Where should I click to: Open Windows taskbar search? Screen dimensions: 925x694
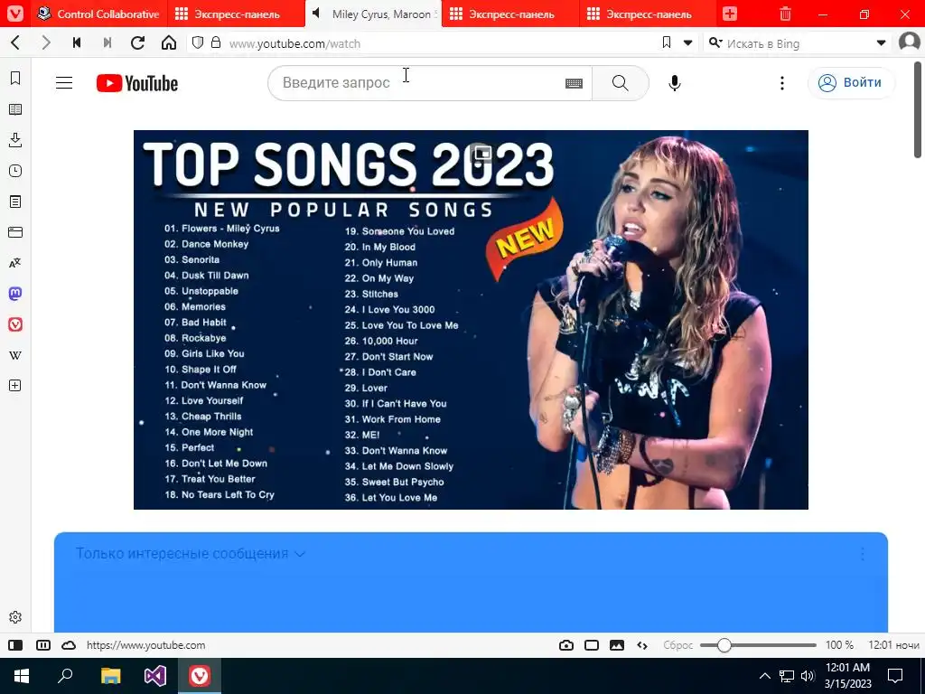(x=65, y=676)
